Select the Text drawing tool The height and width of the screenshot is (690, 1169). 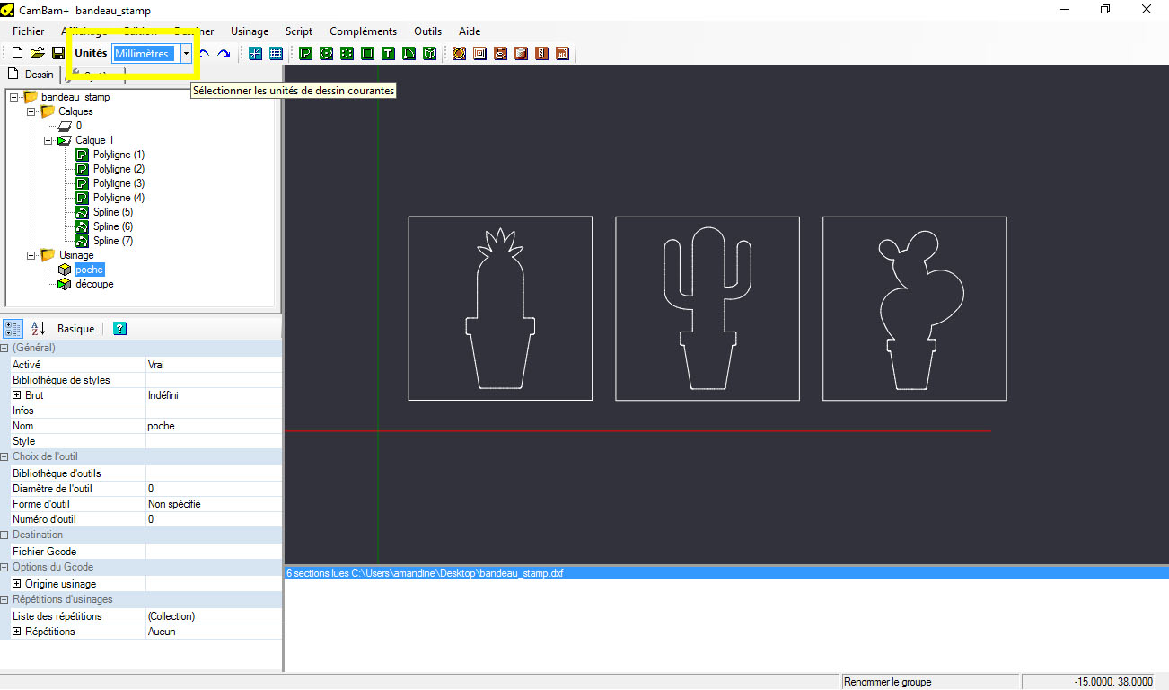tap(388, 54)
